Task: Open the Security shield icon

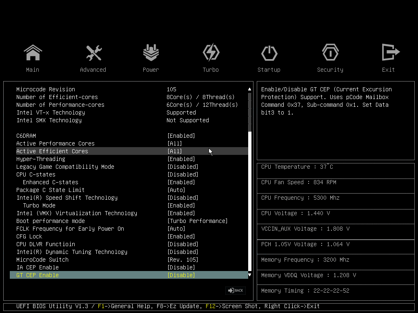Action: (330, 53)
